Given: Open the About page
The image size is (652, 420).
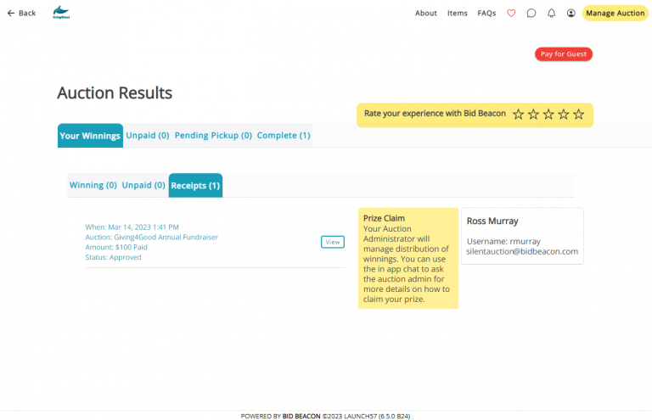Looking at the screenshot, I should click(426, 14).
